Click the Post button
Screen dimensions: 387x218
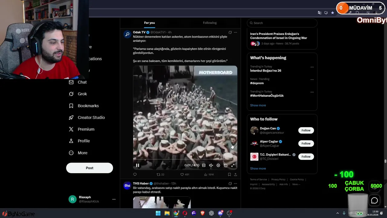coord(89,168)
